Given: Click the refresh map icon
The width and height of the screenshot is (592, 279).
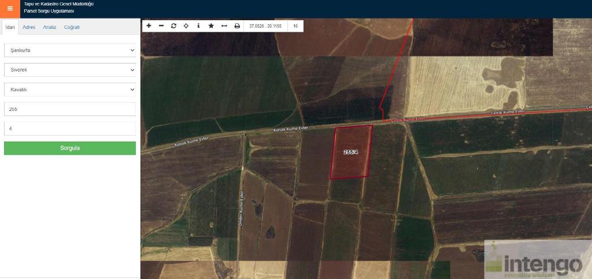Looking at the screenshot, I should pyautogui.click(x=173, y=26).
